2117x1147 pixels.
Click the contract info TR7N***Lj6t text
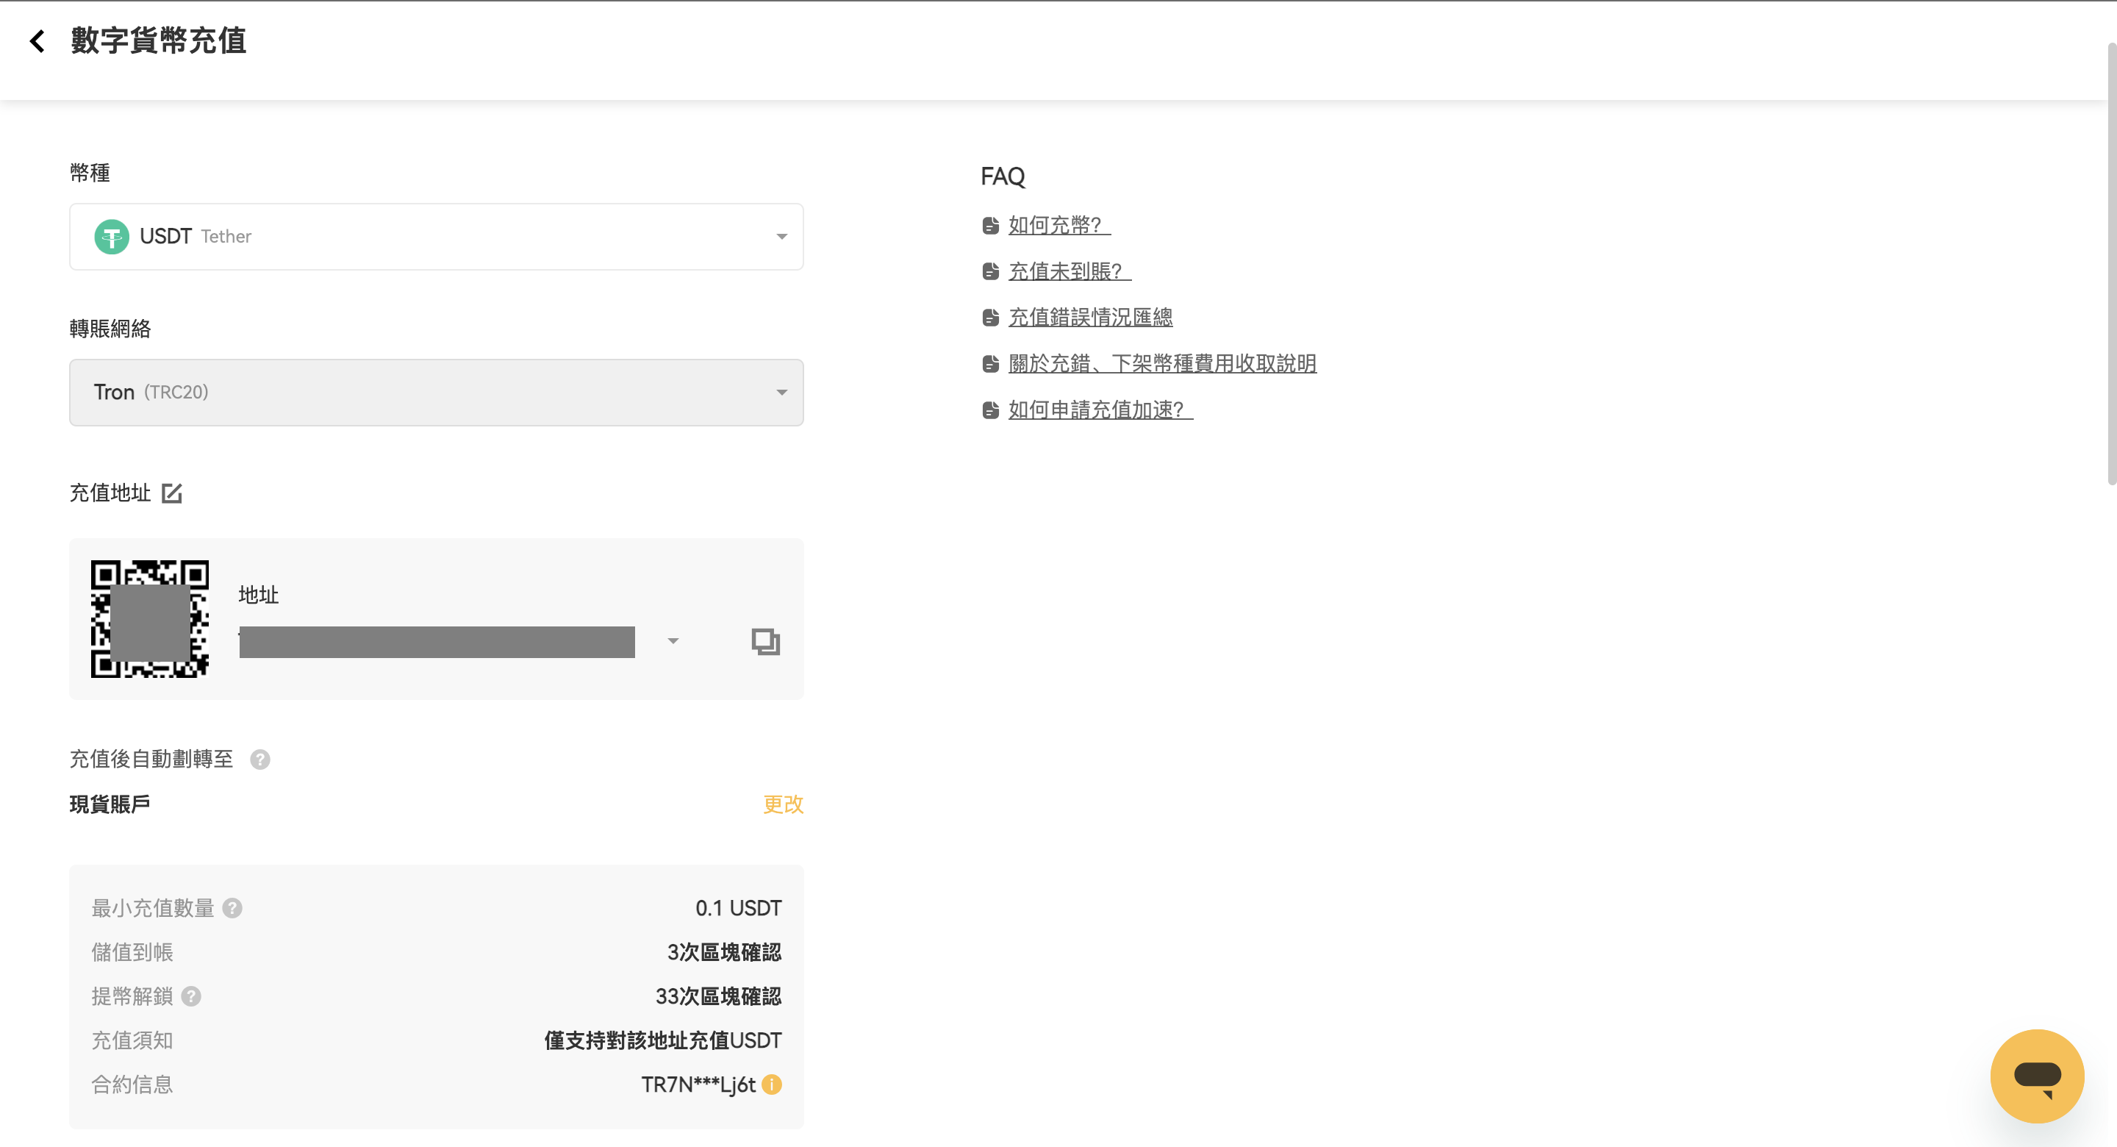[698, 1085]
